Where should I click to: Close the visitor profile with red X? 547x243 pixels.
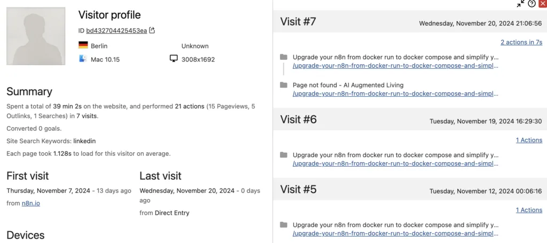[542, 4]
